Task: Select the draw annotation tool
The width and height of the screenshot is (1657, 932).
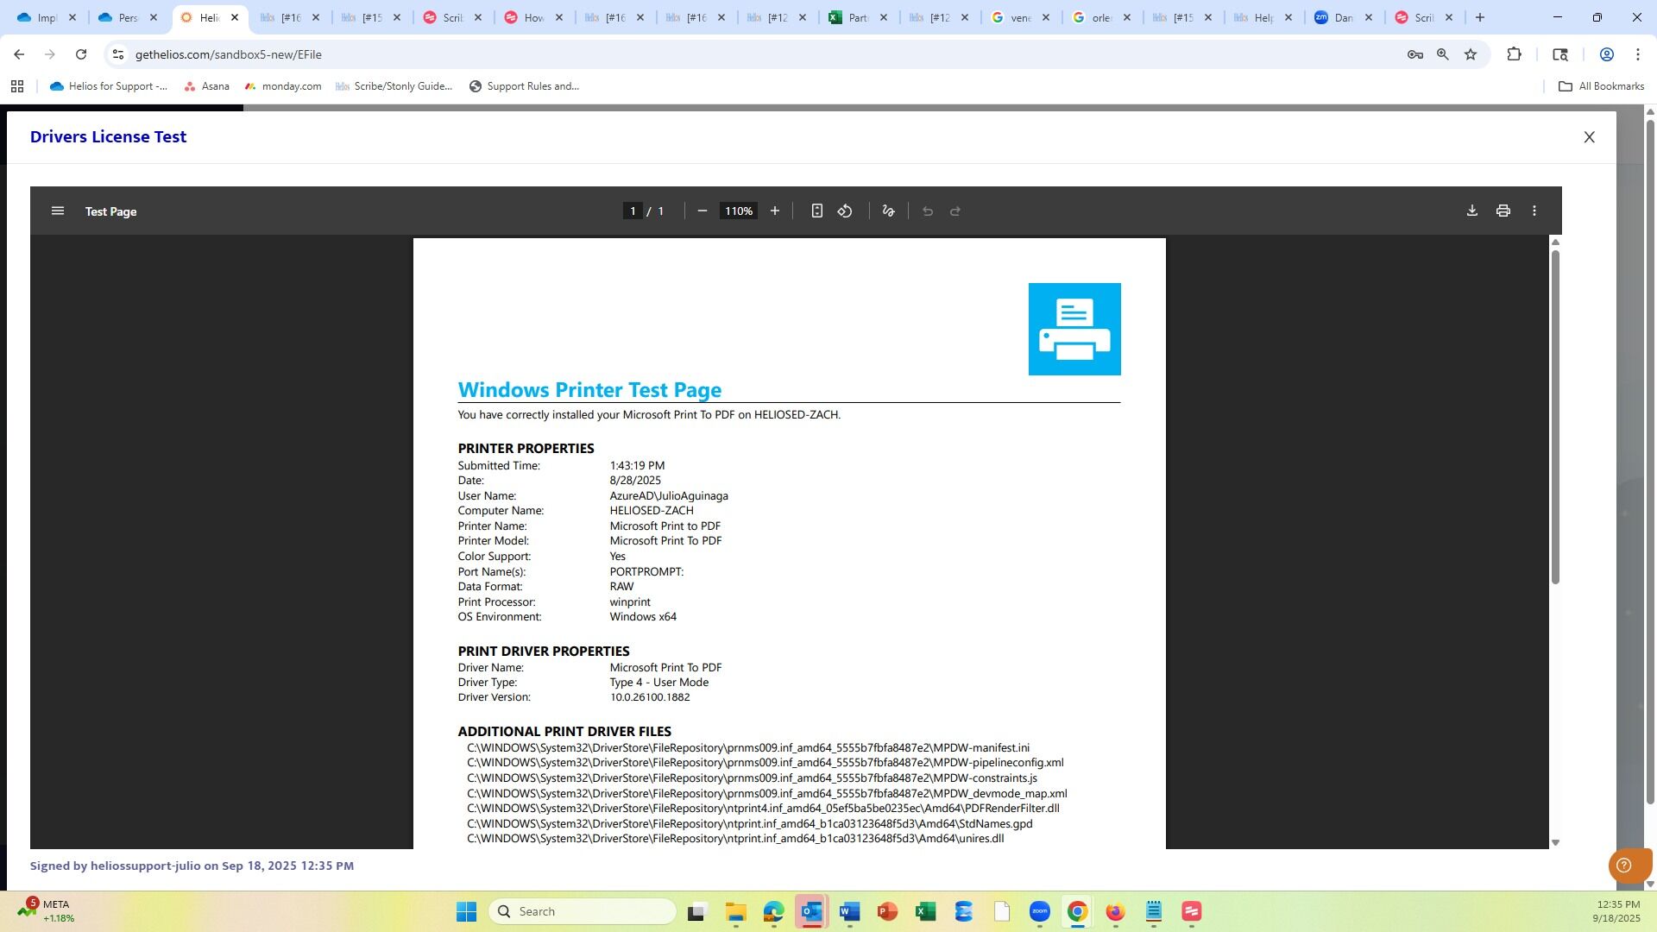Action: (888, 211)
